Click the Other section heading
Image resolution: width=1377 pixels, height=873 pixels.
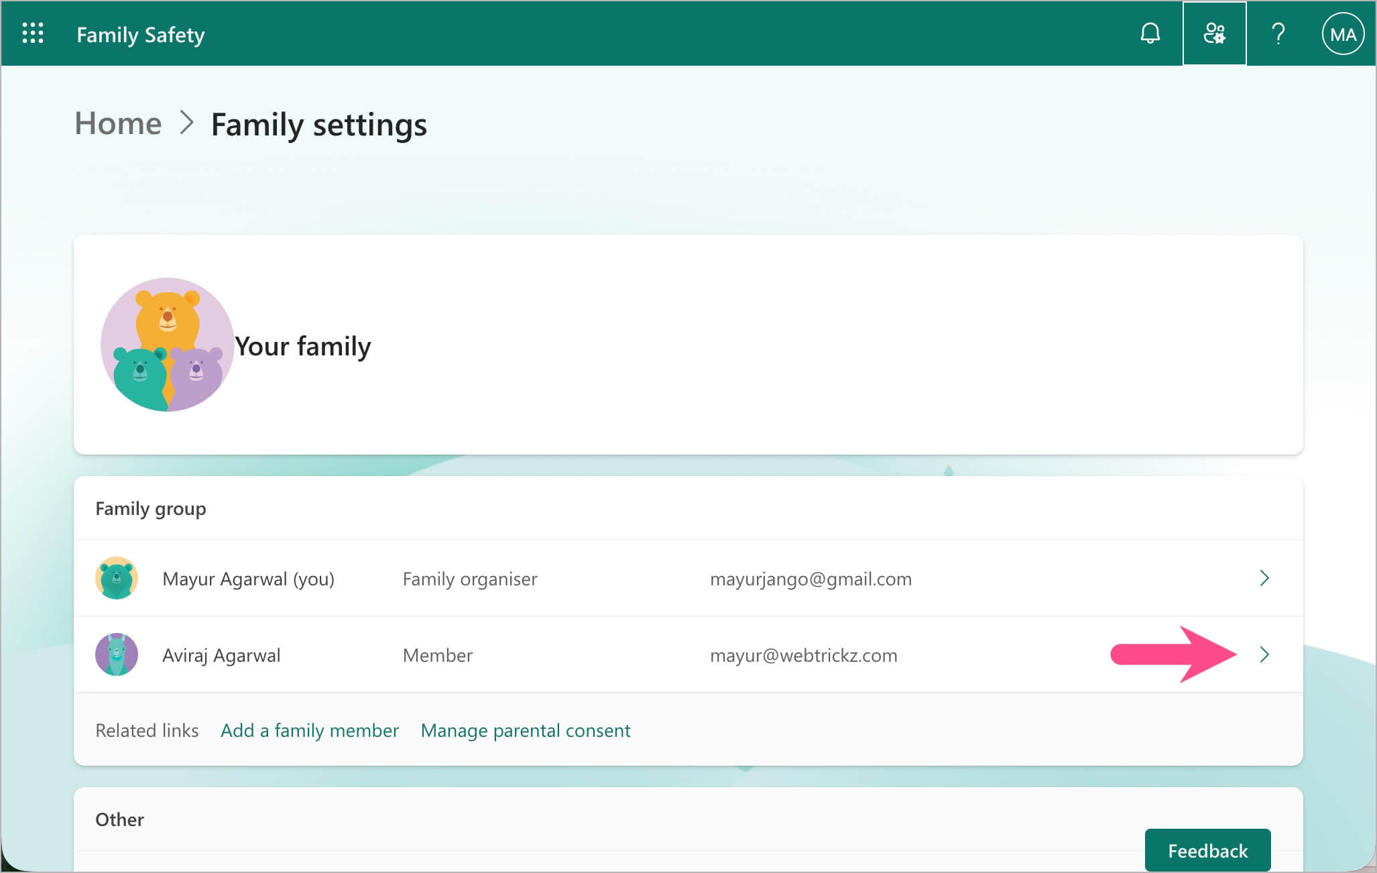click(x=119, y=819)
